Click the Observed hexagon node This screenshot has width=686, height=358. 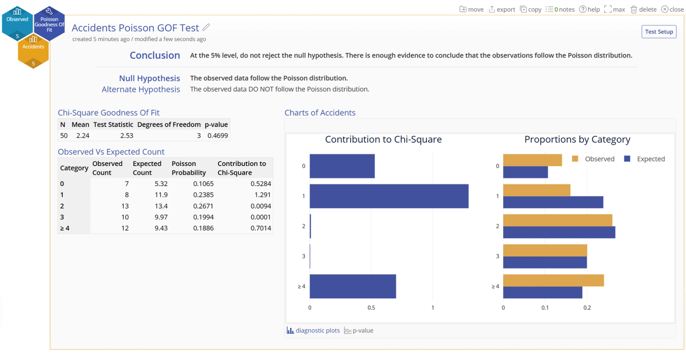pyautogui.click(x=17, y=23)
